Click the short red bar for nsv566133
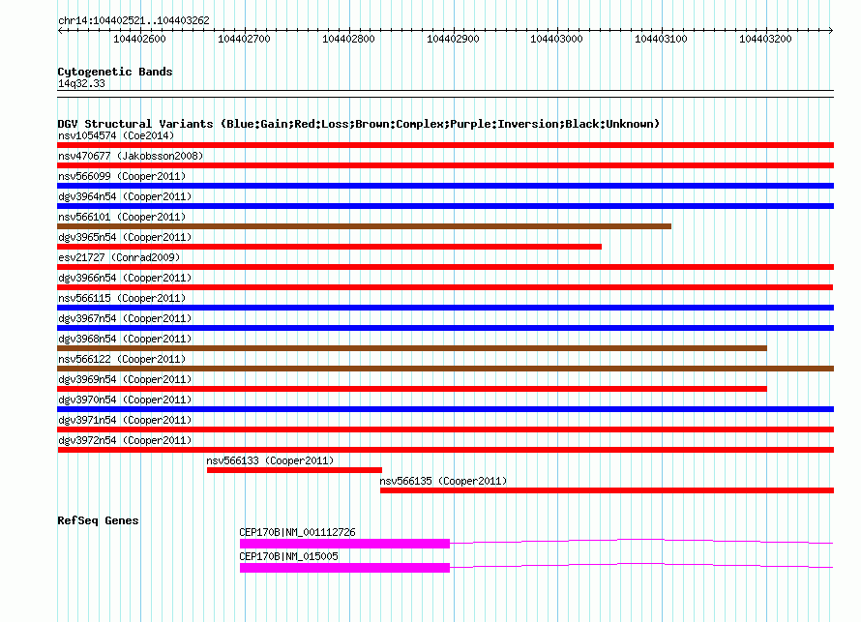The height and width of the screenshot is (622, 861). click(294, 470)
